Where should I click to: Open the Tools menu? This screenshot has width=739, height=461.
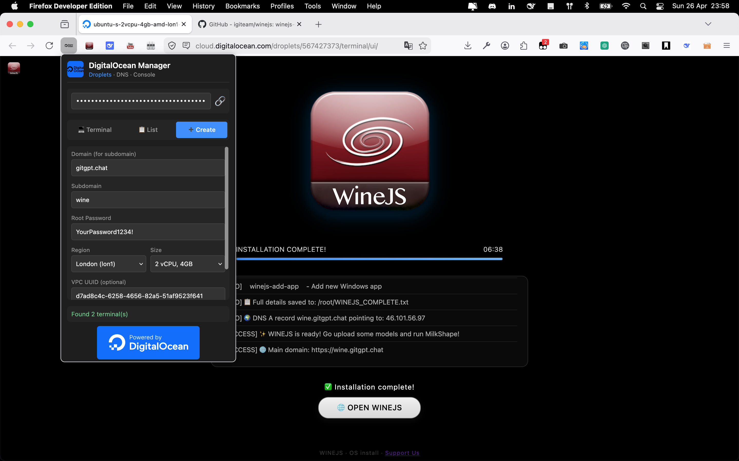(x=312, y=6)
